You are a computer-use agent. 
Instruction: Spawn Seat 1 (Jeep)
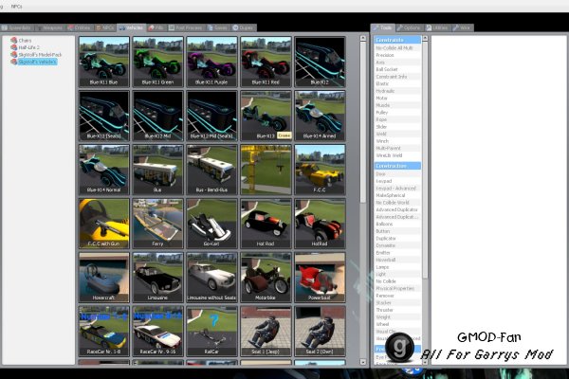pos(266,331)
